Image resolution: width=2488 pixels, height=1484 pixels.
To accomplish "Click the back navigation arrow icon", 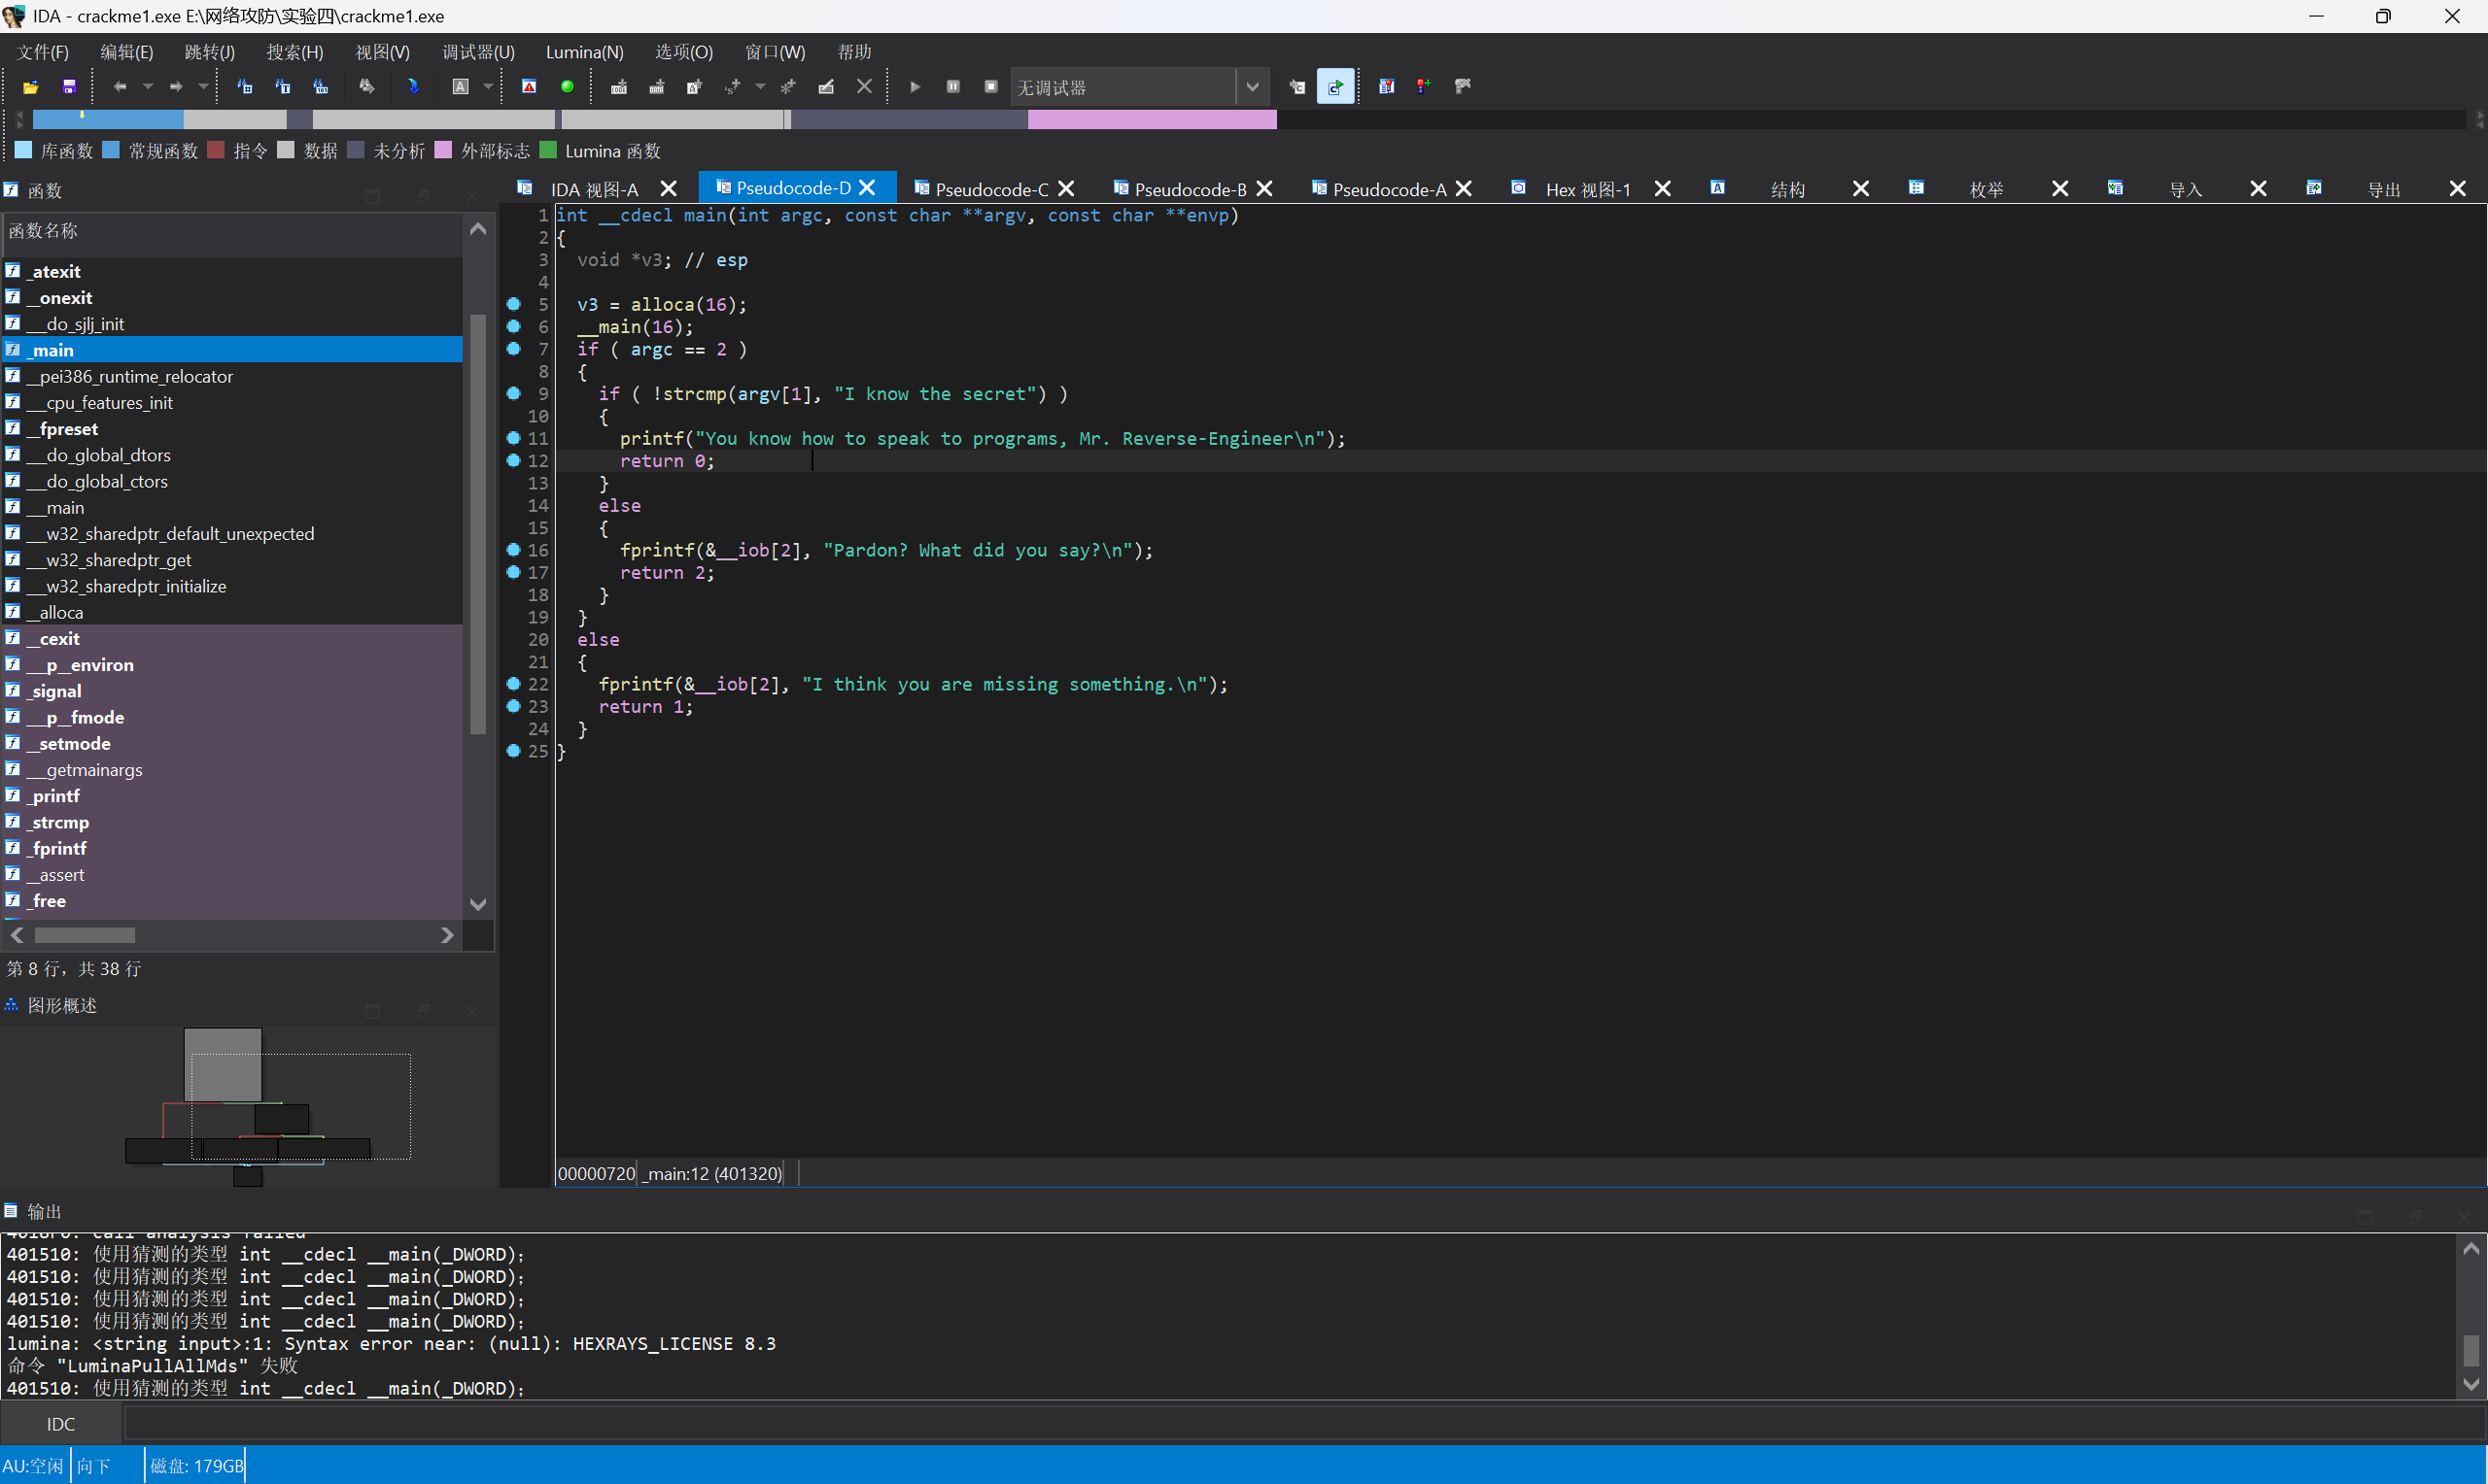I will click(x=121, y=87).
